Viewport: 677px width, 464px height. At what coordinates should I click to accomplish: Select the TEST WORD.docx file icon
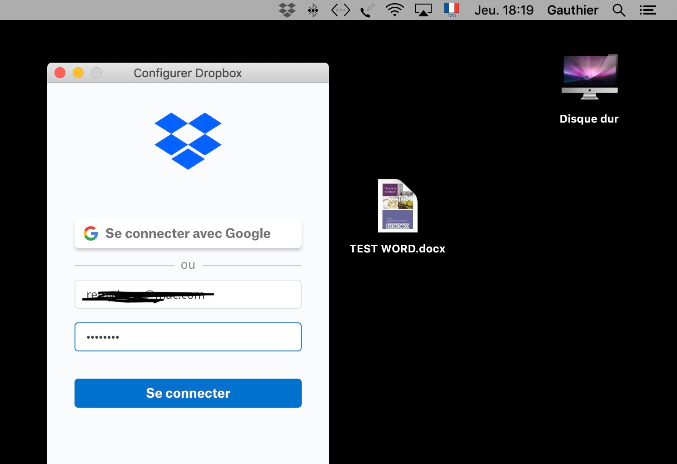point(398,206)
